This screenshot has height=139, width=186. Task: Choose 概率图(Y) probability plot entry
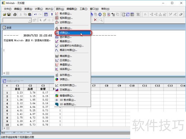pos(73,42)
